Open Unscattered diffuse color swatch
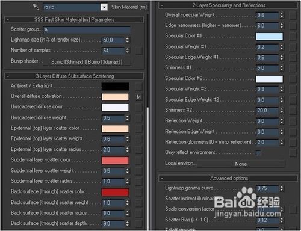This screenshot has width=301, height=231. tap(115, 108)
